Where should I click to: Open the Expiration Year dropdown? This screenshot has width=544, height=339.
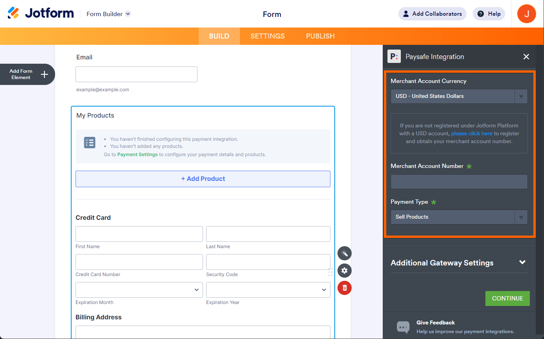(268, 290)
